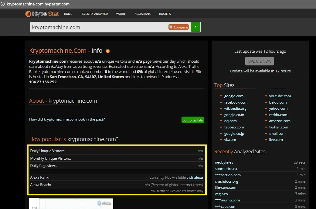Click the Alexa traffic graph thumbnail
316x209 pixels.
coord(71,204)
